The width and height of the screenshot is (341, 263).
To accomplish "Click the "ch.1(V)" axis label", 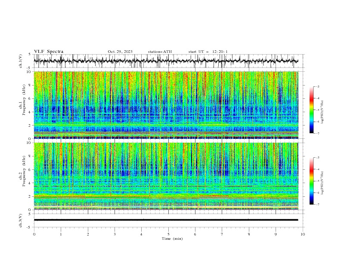I will pos(21,61).
